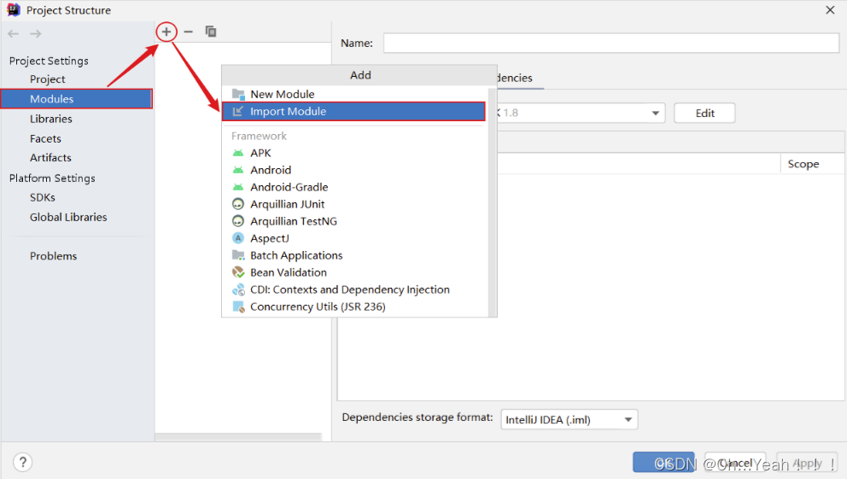This screenshot has width=847, height=479.
Task: Open SDKs under Platform Settings
Action: (x=42, y=197)
